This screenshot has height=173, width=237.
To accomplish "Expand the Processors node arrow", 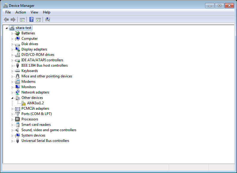I will [13, 120].
